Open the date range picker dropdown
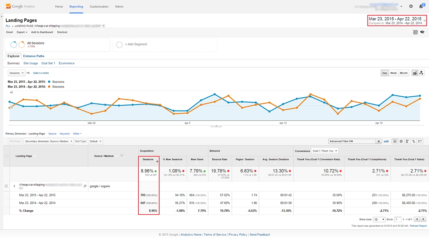Image resolution: width=429 pixels, height=240 pixels. pyautogui.click(x=424, y=21)
